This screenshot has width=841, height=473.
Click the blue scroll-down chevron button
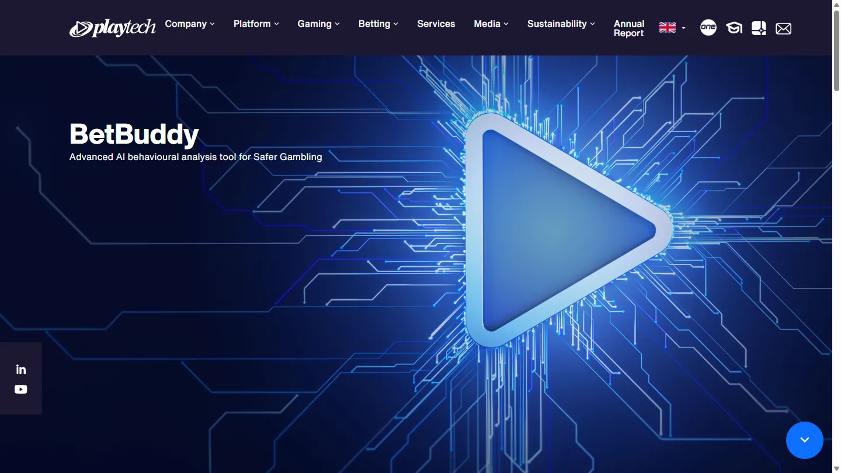coord(805,440)
